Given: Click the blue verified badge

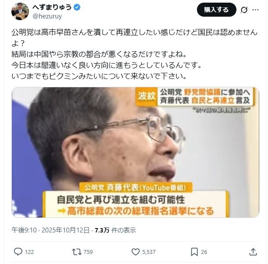Looking at the screenshot, I should 77,7.
